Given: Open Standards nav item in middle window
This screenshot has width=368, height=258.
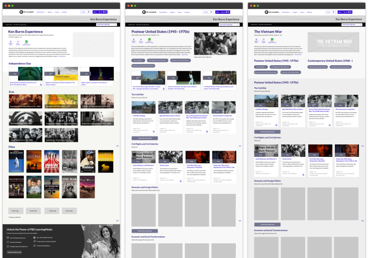Looking at the screenshot, I should [187, 12].
